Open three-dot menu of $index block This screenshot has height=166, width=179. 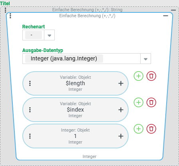(30, 110)
